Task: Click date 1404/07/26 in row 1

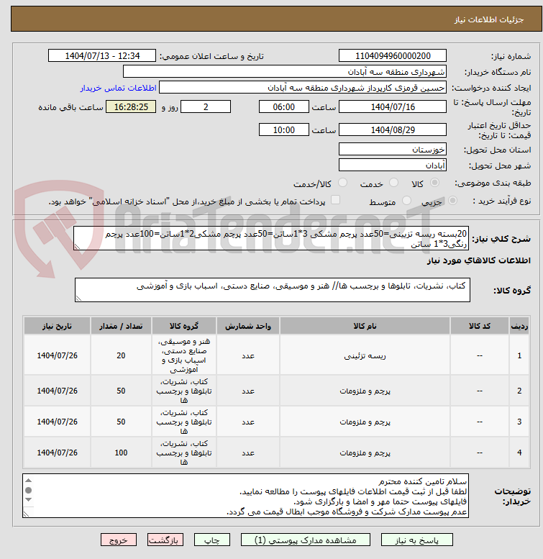Action: pyautogui.click(x=57, y=355)
